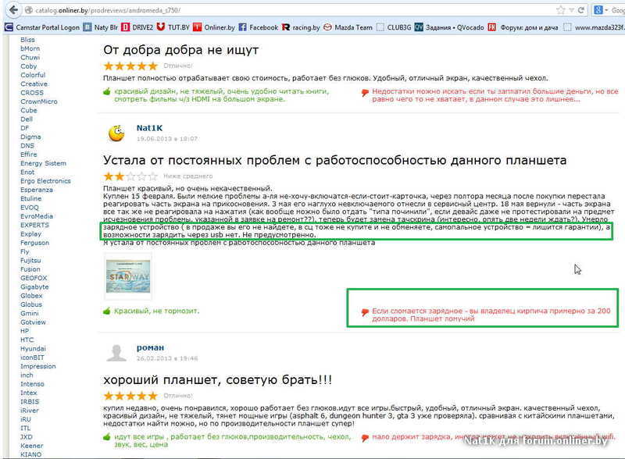Pick the Gmini brand link

point(30,313)
